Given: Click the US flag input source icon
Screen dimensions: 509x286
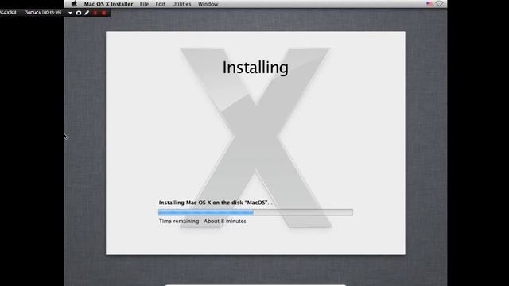Looking at the screenshot, I should coord(429,4).
